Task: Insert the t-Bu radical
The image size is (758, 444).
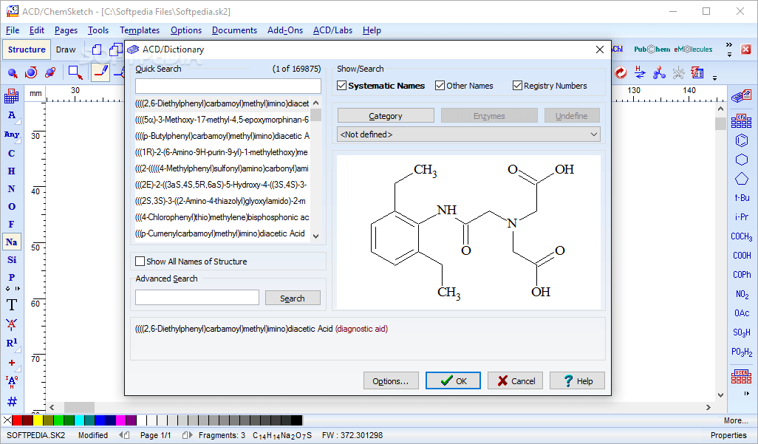Action: click(x=742, y=198)
